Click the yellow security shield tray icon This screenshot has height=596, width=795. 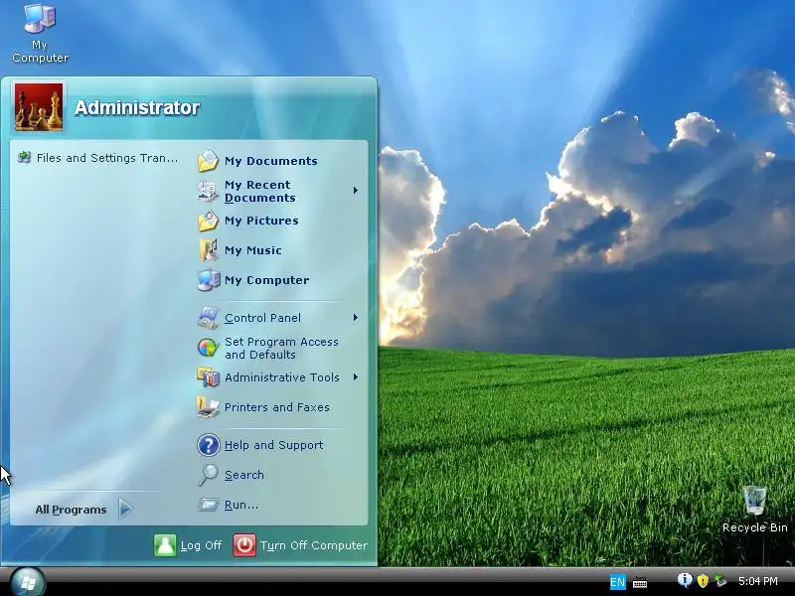(703, 581)
